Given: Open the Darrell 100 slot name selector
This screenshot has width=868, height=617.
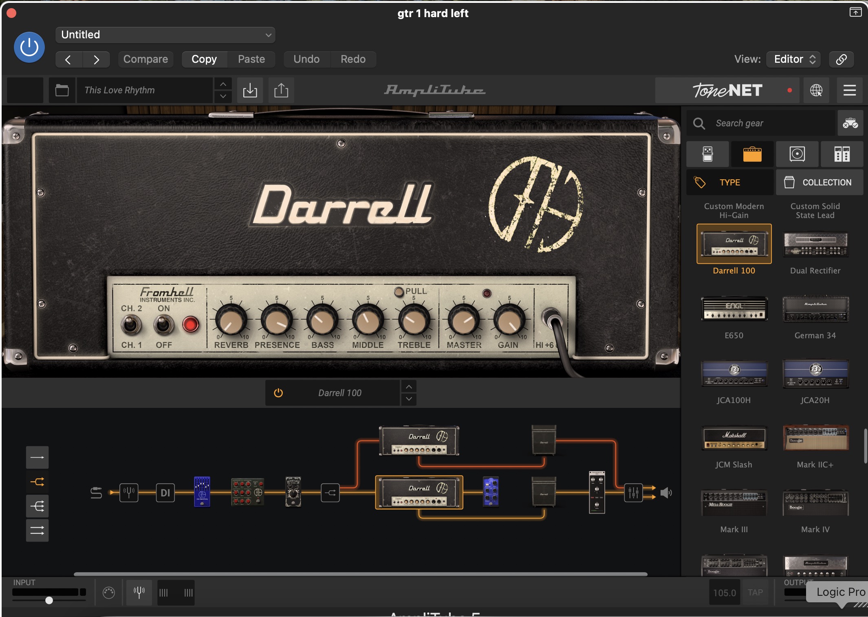Looking at the screenshot, I should coord(339,393).
